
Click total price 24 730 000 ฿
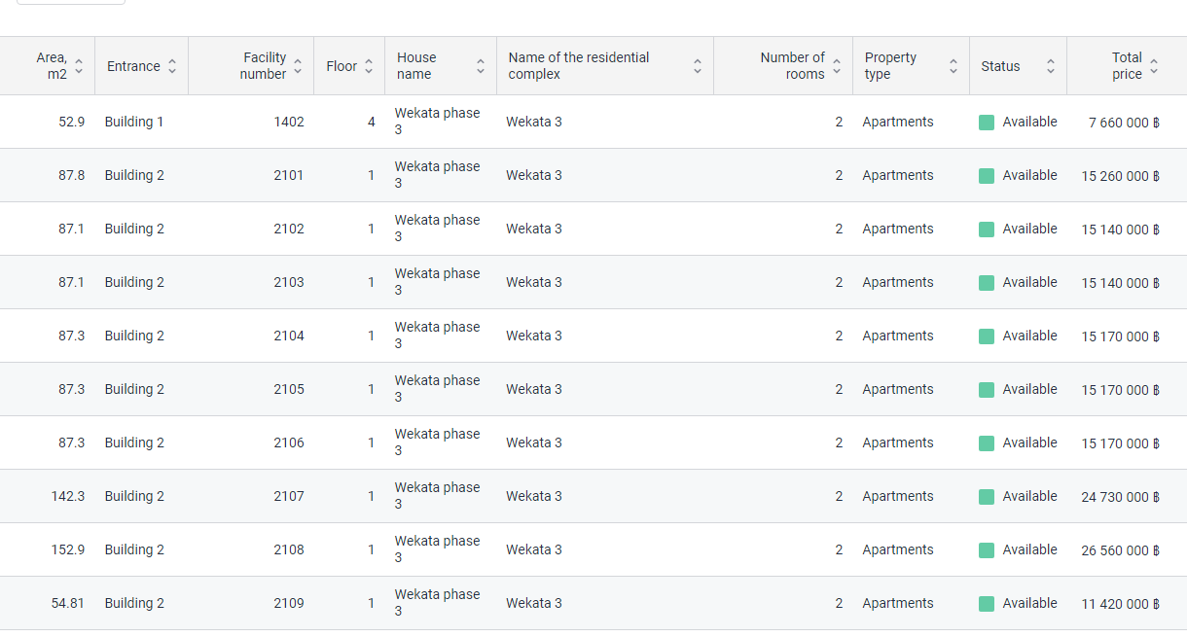coord(1120,497)
